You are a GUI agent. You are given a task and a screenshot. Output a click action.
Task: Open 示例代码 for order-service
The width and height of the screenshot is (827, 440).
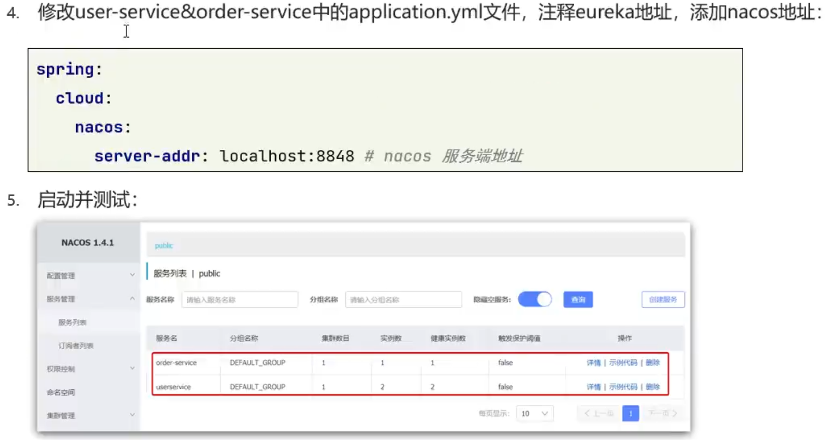(x=623, y=363)
